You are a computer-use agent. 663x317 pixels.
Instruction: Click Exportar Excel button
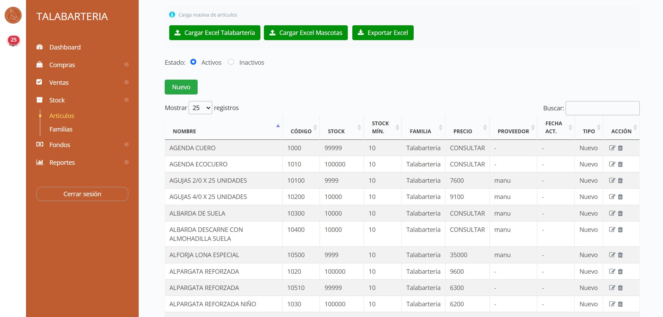pyautogui.click(x=383, y=33)
